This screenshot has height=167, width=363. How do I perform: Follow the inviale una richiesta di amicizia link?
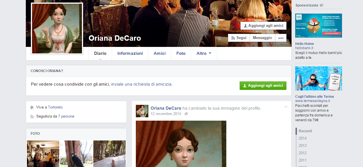coord(141,84)
